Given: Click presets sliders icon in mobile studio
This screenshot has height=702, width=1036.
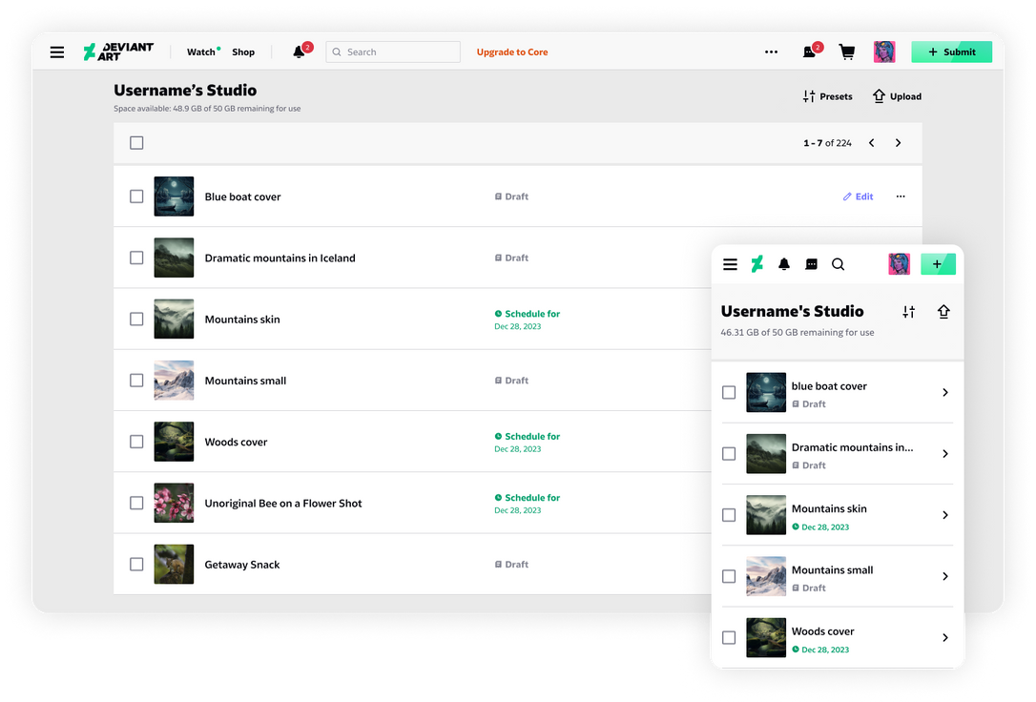Looking at the screenshot, I should [909, 312].
